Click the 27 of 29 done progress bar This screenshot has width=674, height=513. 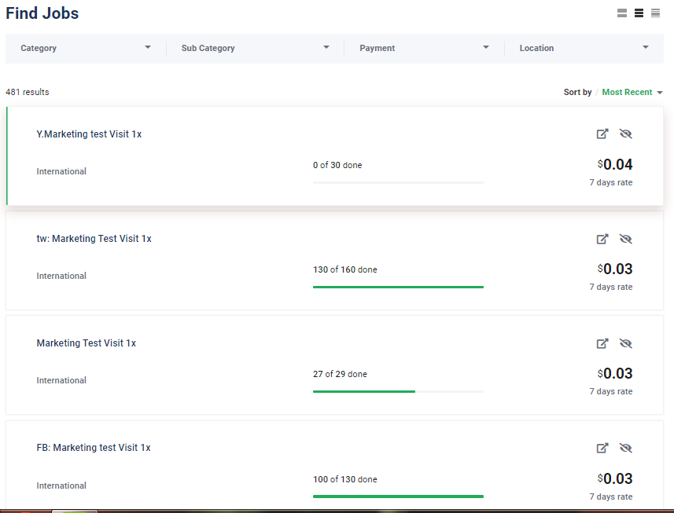point(398,391)
